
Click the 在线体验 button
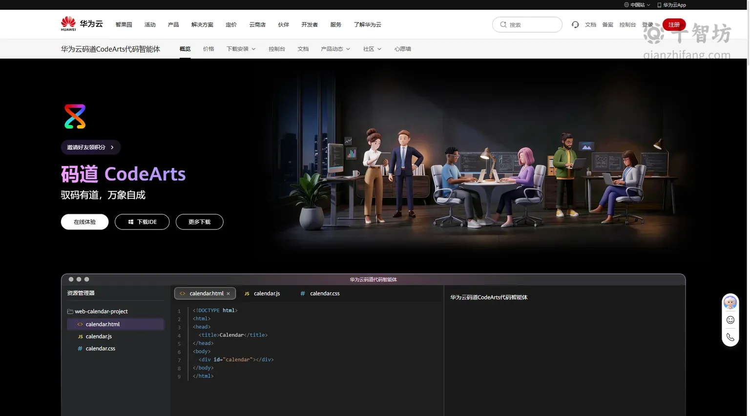[x=84, y=222]
